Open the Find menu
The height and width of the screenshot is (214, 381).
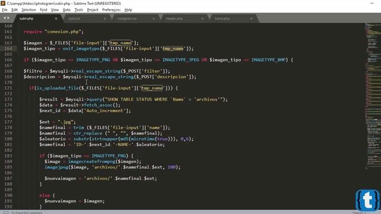[43, 10]
